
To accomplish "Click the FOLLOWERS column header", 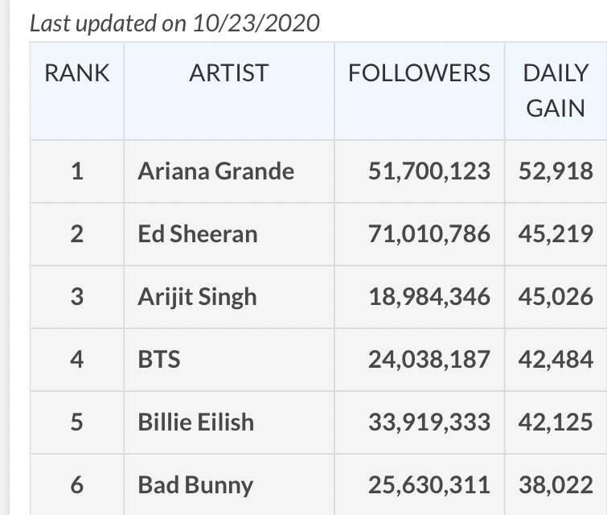I will 419,73.
